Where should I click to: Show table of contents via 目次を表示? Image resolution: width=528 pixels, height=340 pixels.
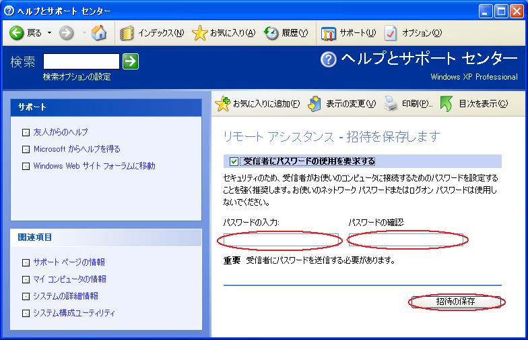[447, 104]
